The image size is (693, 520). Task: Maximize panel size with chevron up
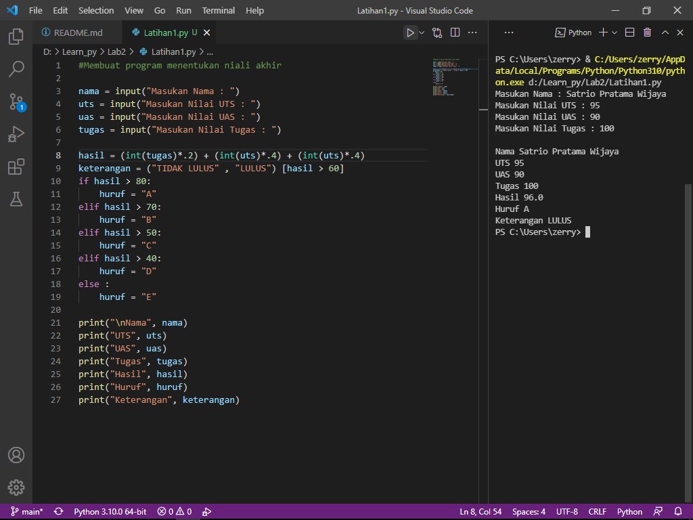(x=665, y=32)
